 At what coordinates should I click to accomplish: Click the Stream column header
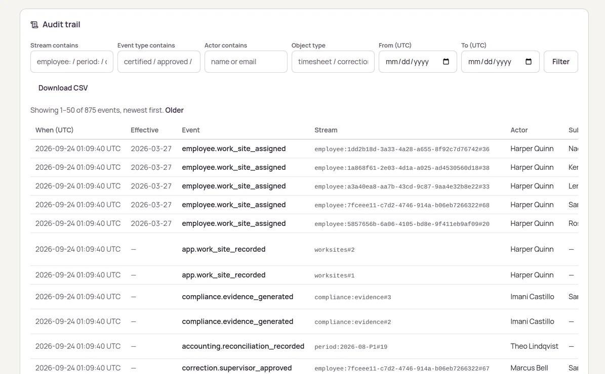pyautogui.click(x=326, y=130)
